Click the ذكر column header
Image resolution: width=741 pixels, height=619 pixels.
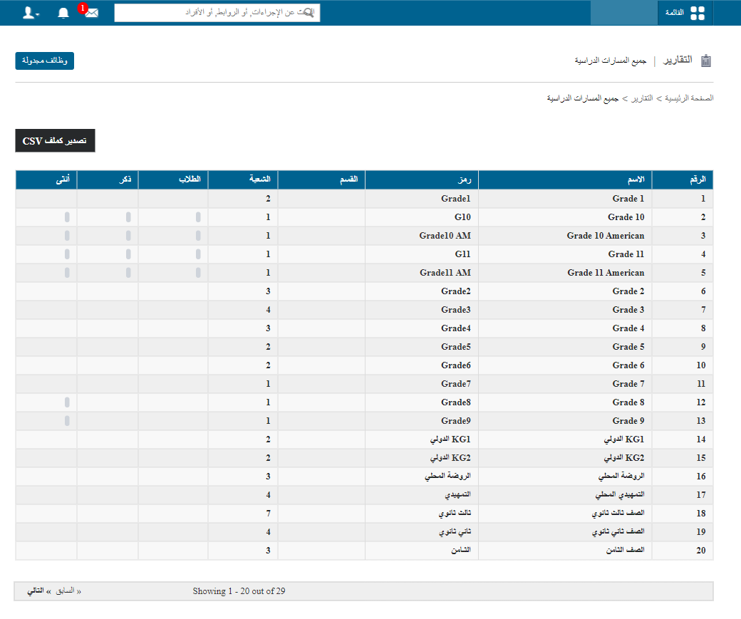(x=108, y=180)
